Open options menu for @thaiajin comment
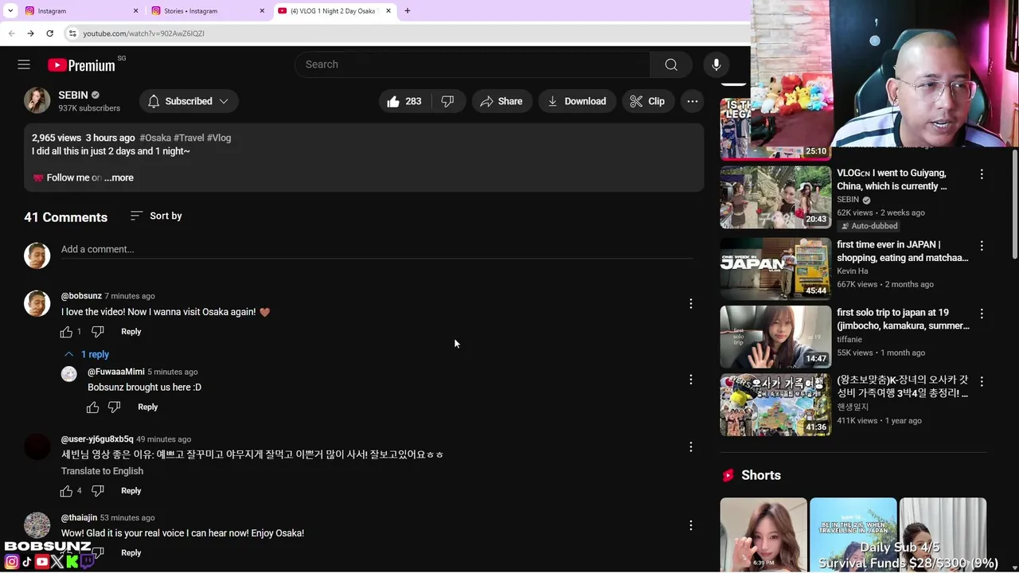This screenshot has height=573, width=1019. 690,525
